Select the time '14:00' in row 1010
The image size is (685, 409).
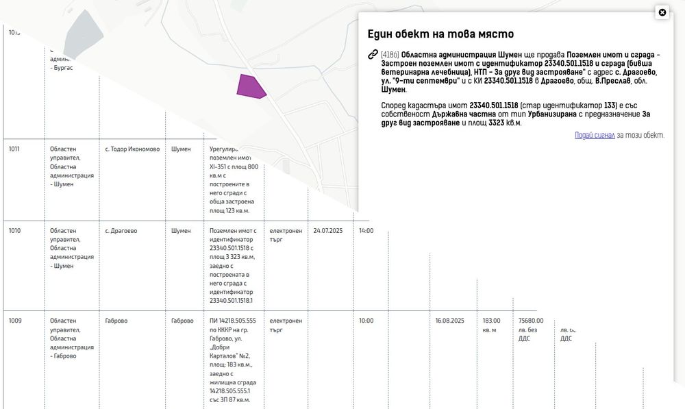pos(366,231)
